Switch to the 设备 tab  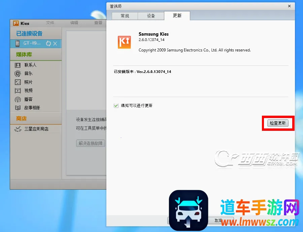pos(151,16)
